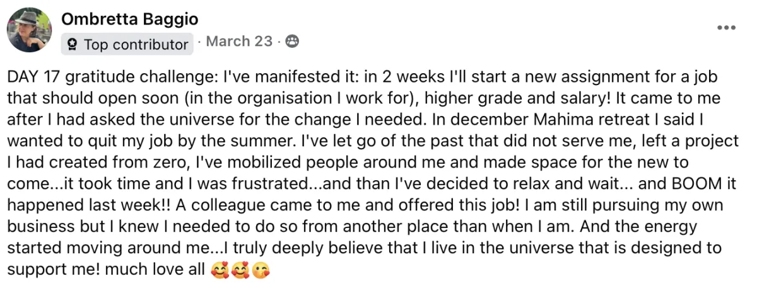Open the three-dot post options menu
The height and width of the screenshot is (286, 757).
[727, 28]
